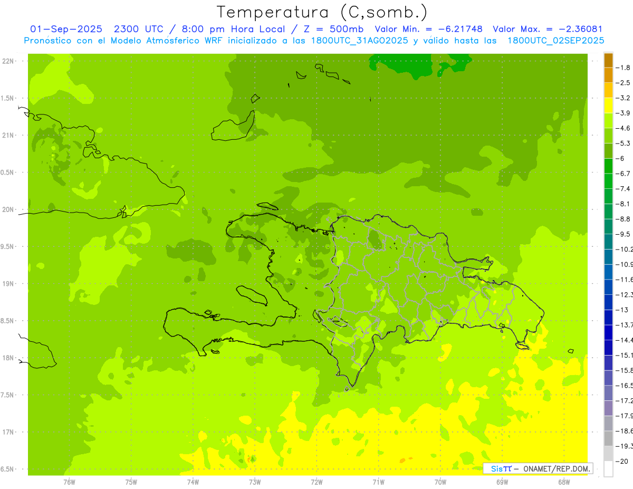Click the '-7.4' colorbar value

click(624, 189)
